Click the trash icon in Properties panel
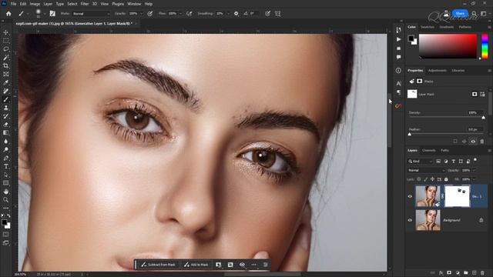The width and height of the screenshot is (493, 277). click(x=482, y=142)
